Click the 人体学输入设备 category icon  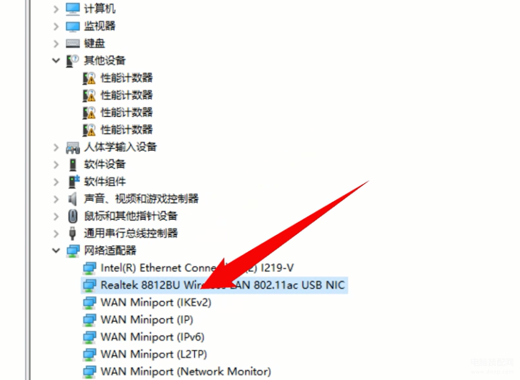(x=72, y=147)
